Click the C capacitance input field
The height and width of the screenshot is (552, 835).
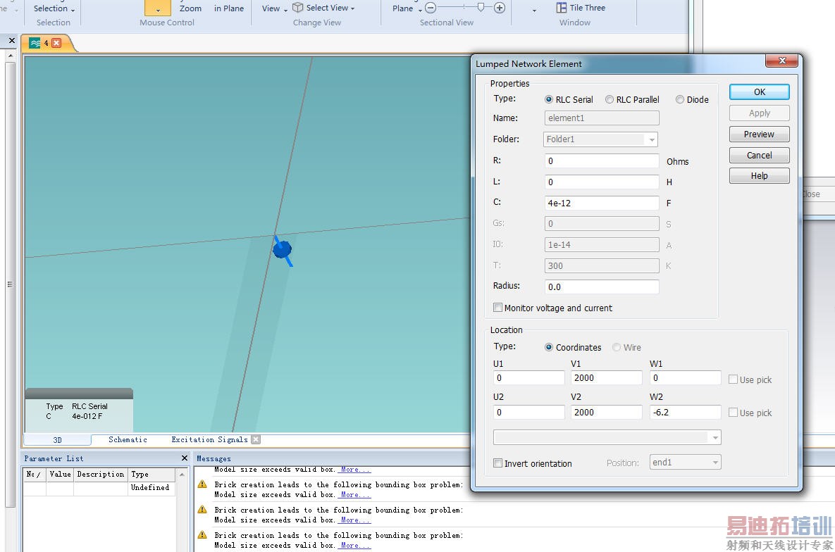pos(602,203)
